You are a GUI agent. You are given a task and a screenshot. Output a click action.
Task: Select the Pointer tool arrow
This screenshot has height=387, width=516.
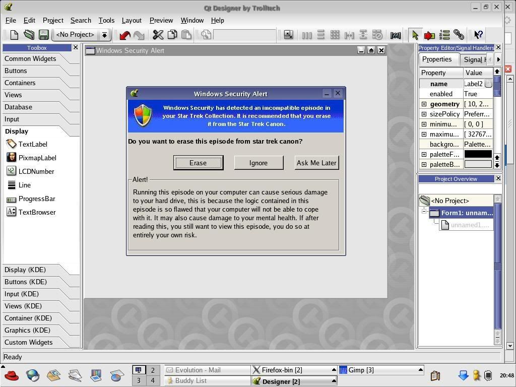(415, 35)
